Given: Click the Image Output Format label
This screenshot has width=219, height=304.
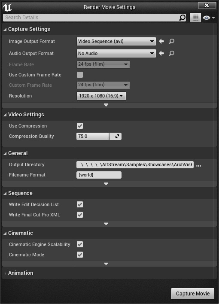Looking at the screenshot, I should [32, 41].
